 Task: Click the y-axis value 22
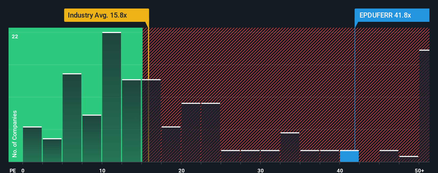click(15, 37)
